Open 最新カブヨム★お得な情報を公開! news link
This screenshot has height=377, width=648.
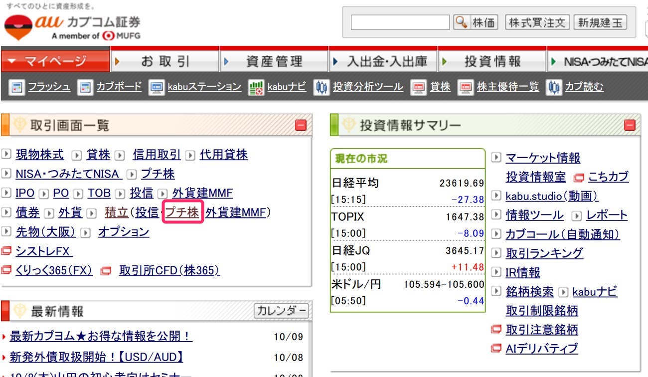pos(101,337)
